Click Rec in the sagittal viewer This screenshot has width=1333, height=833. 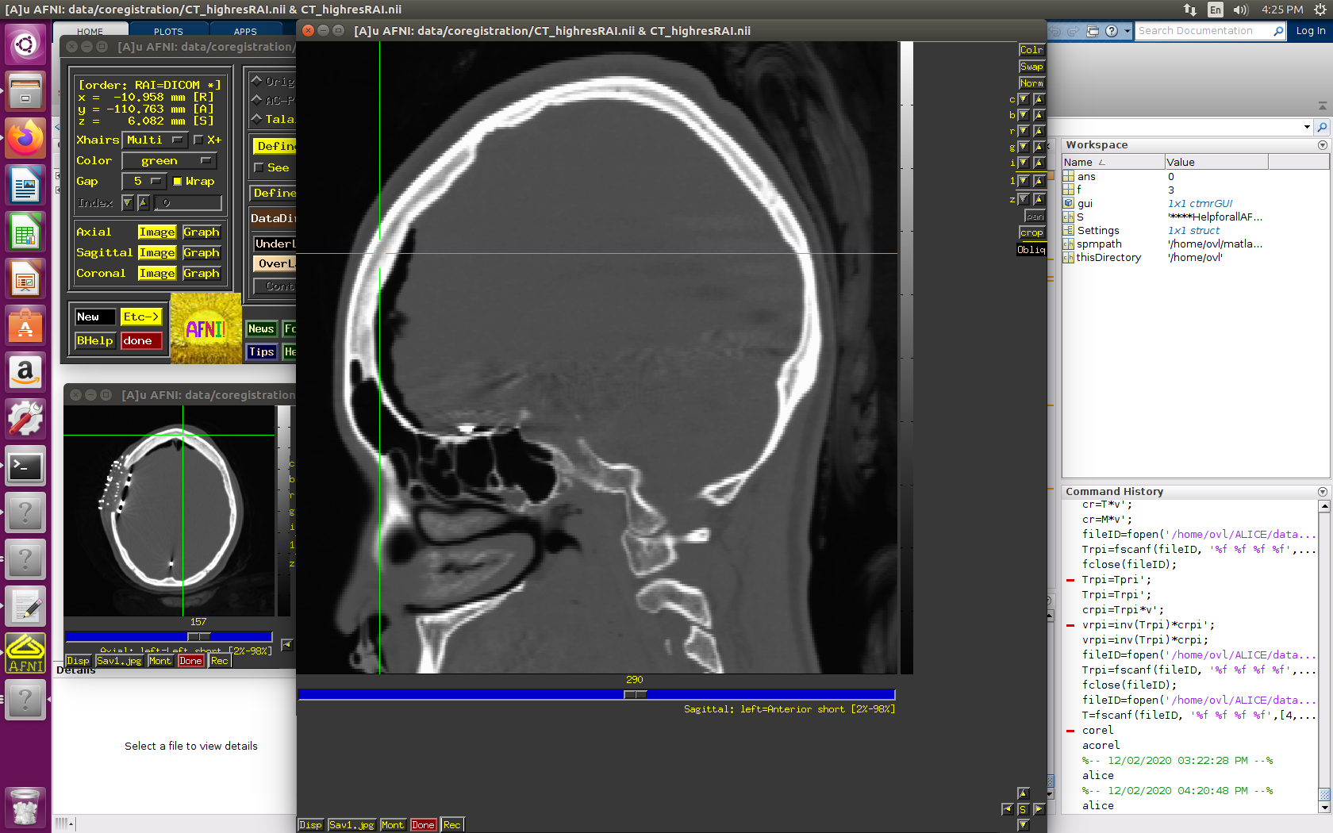tap(452, 825)
